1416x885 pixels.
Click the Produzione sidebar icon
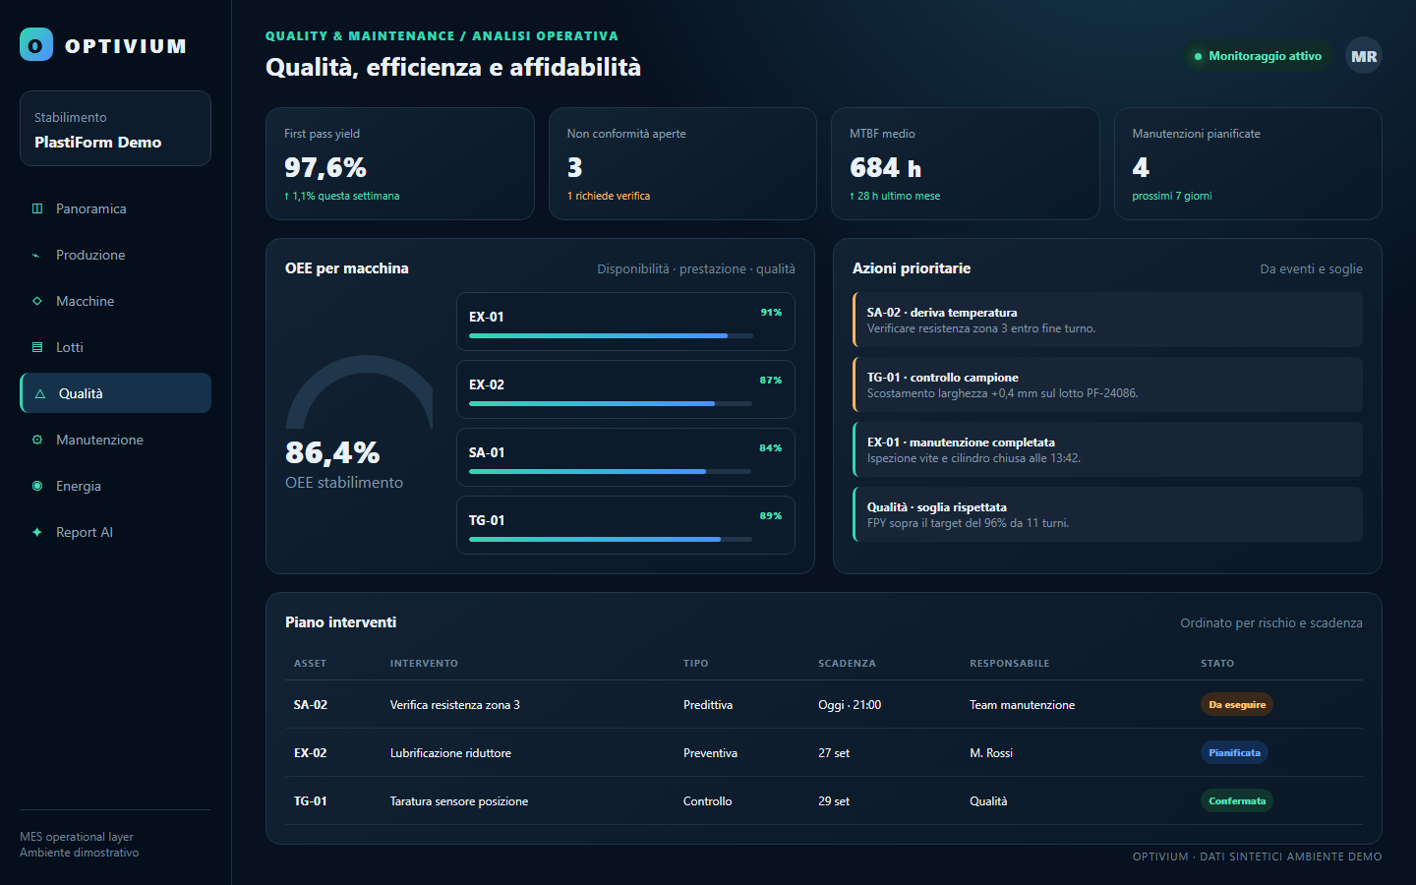pos(37,255)
